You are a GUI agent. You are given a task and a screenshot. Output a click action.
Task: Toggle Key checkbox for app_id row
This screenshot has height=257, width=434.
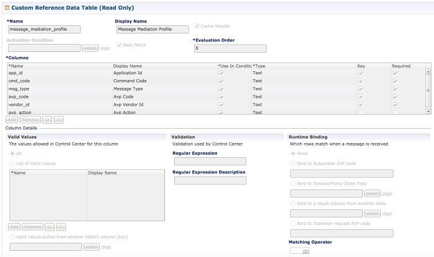[x=360, y=73]
